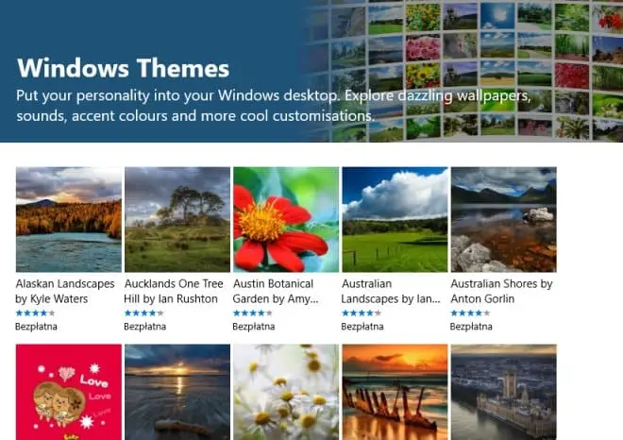Open the Alaskan Landscapes theme thumbnail
This screenshot has height=440, width=623.
point(69,219)
